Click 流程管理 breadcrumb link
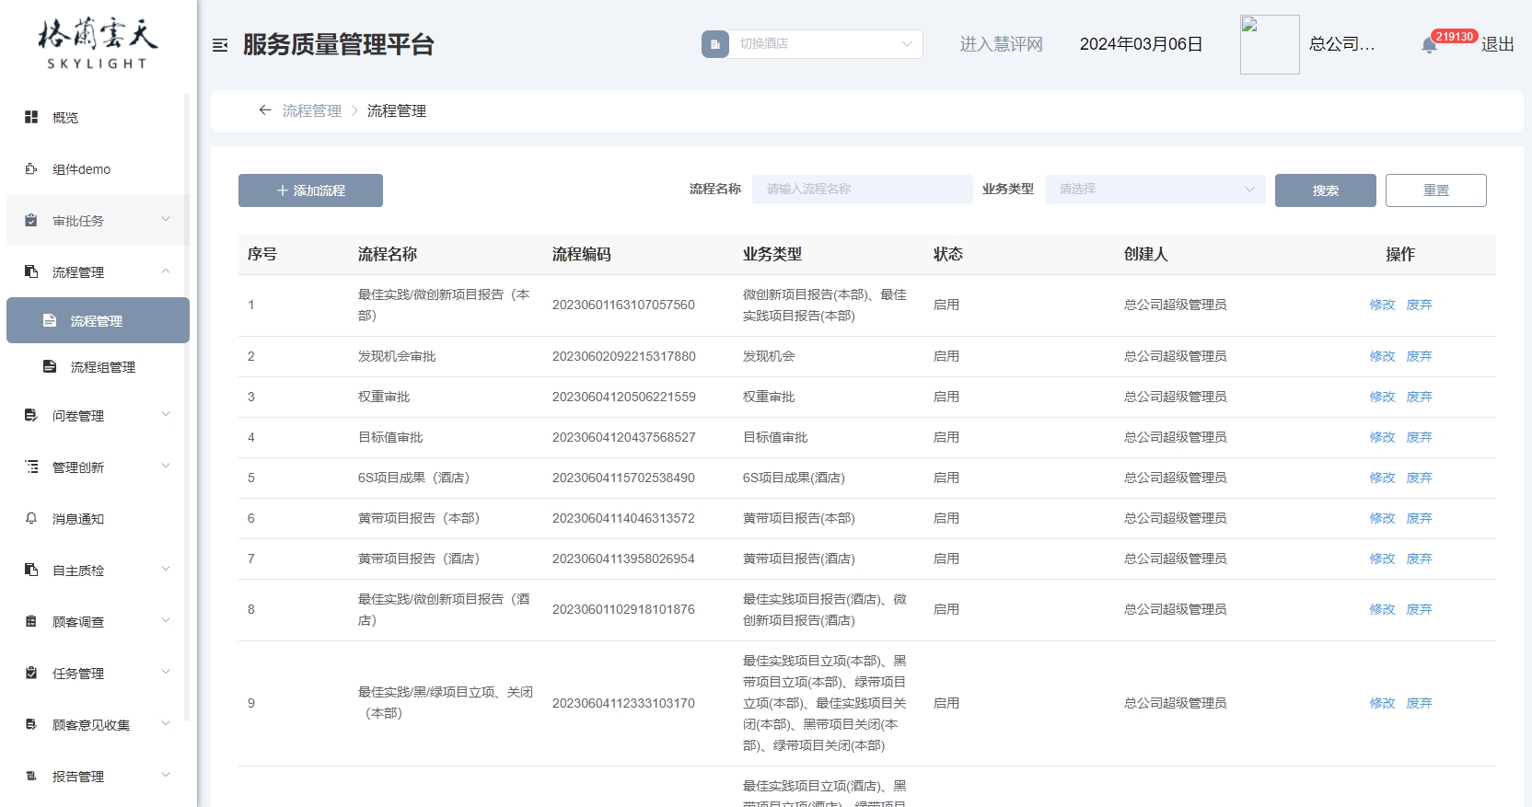The width and height of the screenshot is (1532, 807). 312,110
